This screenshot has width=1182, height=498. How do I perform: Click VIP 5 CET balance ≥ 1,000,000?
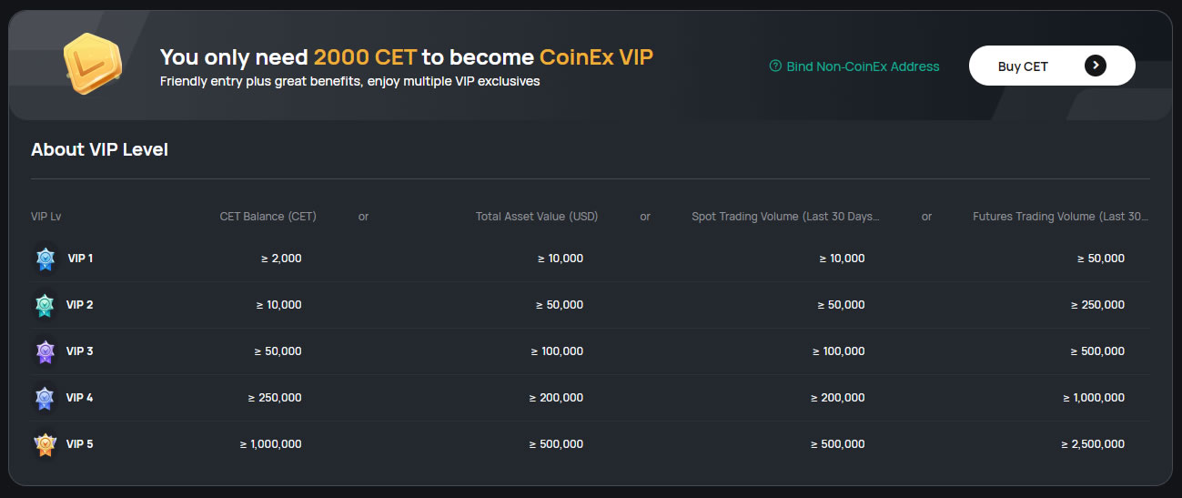pyautogui.click(x=270, y=444)
